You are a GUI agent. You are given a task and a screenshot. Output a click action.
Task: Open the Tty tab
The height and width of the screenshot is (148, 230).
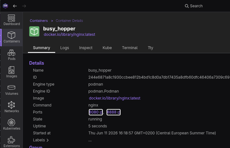150,48
